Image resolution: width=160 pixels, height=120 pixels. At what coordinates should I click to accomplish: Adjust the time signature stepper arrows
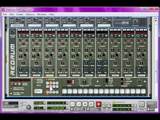[x=44, y=108]
